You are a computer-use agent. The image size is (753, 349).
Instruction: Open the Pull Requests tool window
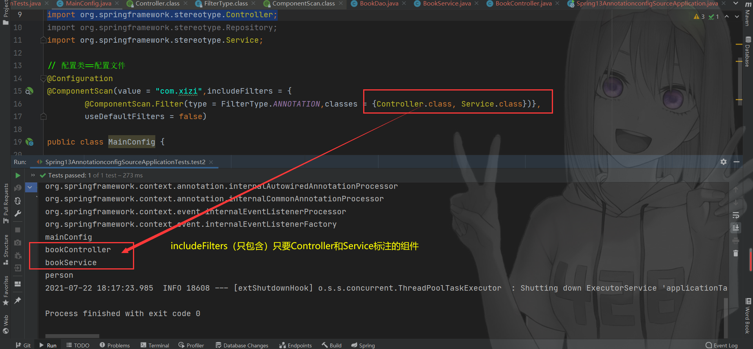(6, 204)
